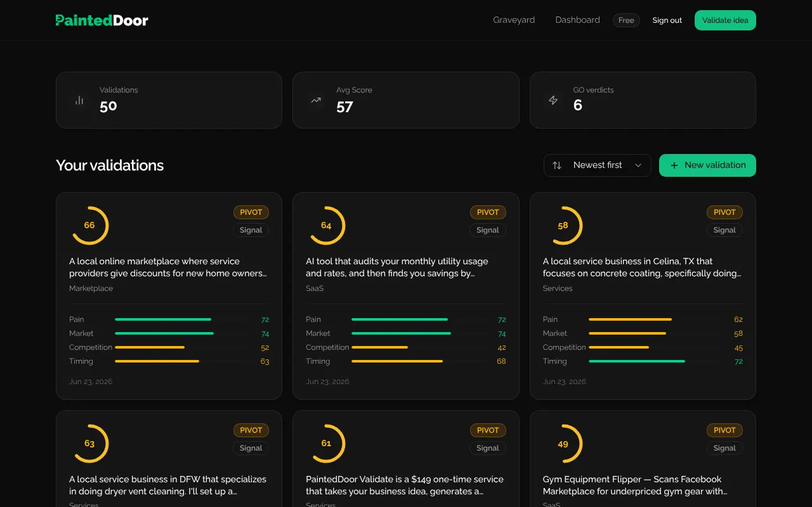Click the score 58 circular gauge
Viewport: 812px width, 507px height.
[563, 225]
